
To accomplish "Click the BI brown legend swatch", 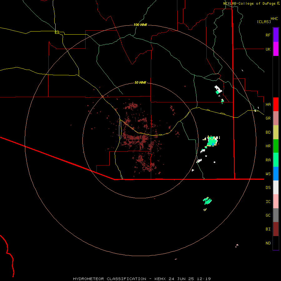I will tap(276, 229).
